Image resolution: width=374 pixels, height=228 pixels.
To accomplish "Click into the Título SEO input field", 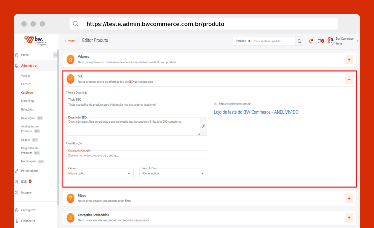I will 136,105.
